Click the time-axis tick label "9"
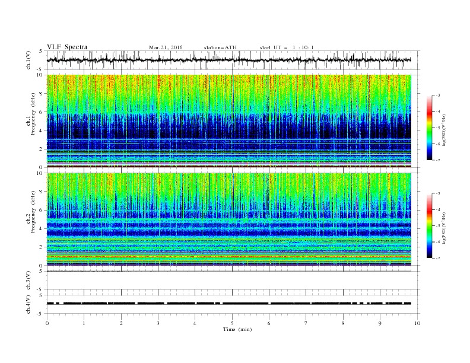 (380, 323)
